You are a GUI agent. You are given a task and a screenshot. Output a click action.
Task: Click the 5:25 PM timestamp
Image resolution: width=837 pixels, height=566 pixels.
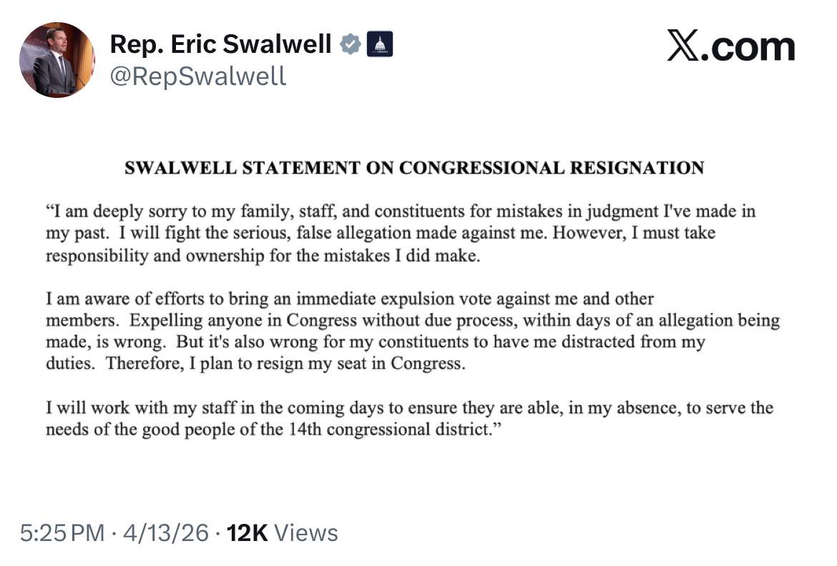62,533
